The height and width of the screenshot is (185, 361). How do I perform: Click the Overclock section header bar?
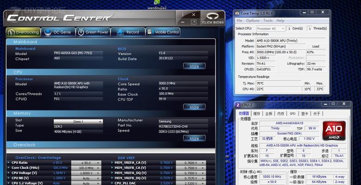click(x=111, y=145)
